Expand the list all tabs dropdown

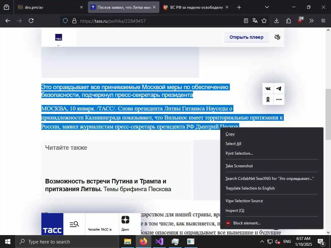(267, 7)
